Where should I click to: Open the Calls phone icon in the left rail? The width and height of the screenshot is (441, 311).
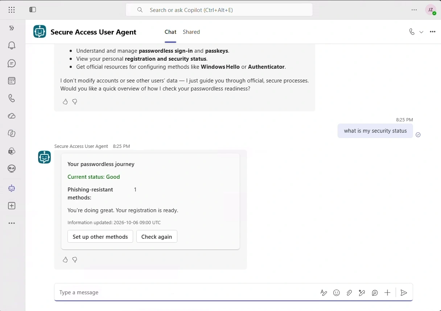(12, 98)
